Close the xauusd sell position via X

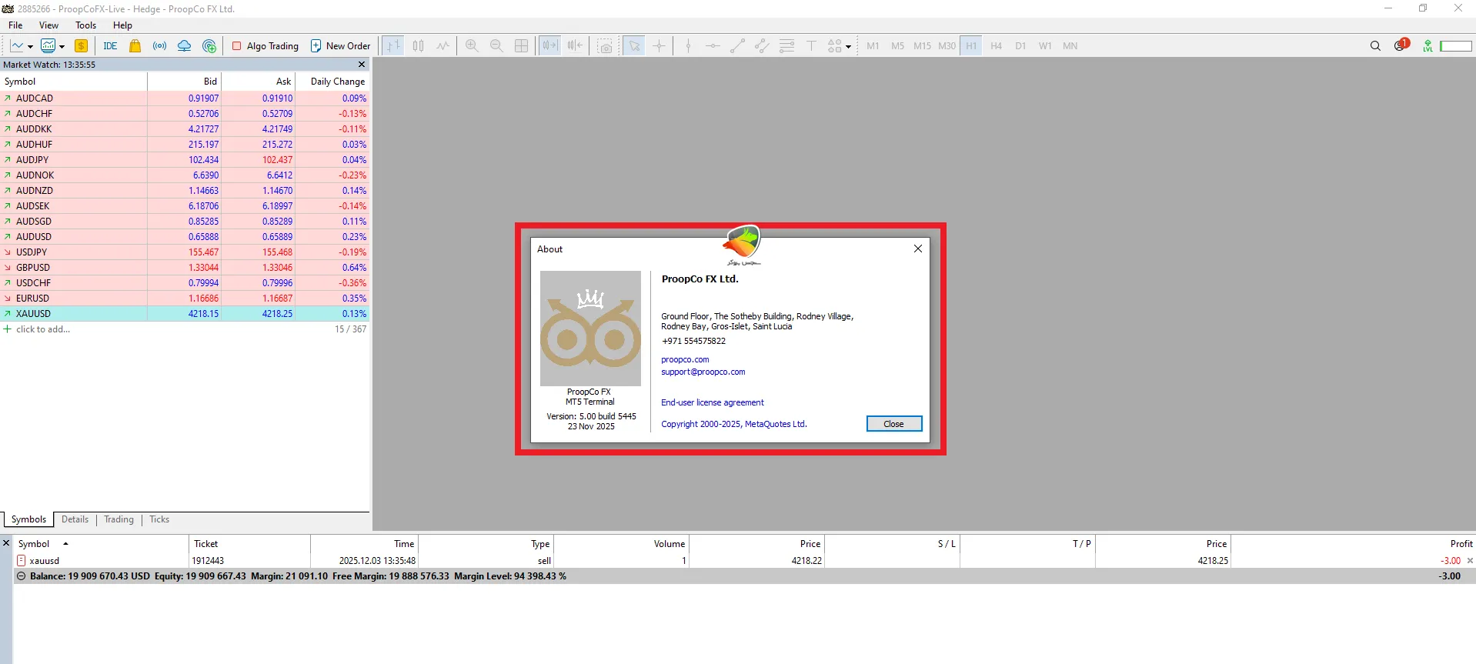tap(1470, 561)
